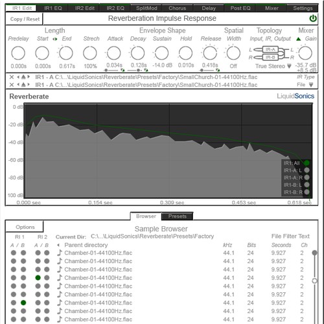Click the Current Dir path text

tap(152, 237)
